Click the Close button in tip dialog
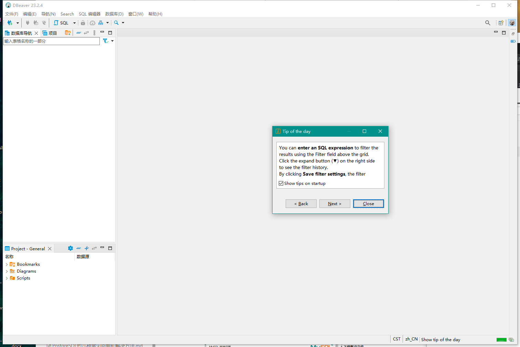The height and width of the screenshot is (347, 520). (x=369, y=204)
